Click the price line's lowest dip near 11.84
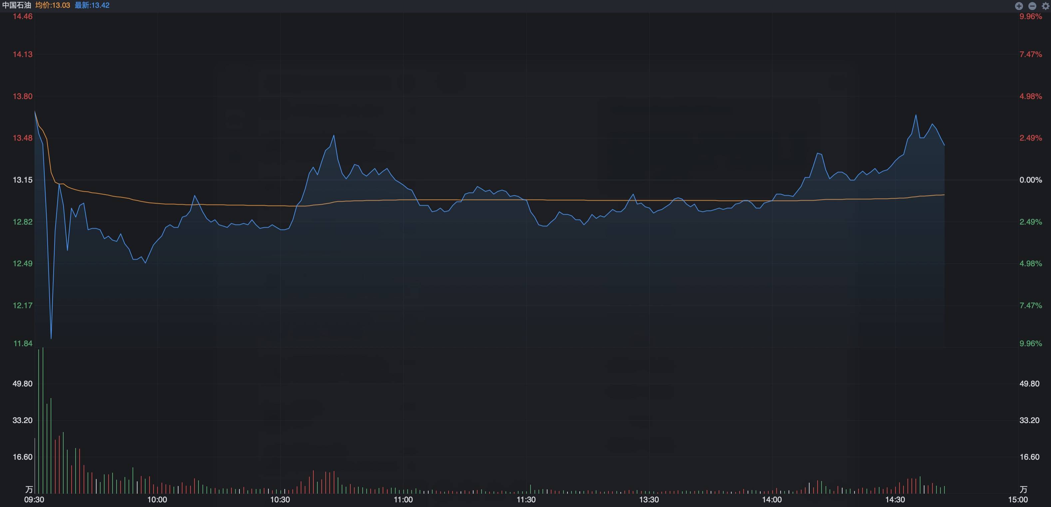This screenshot has width=1051, height=507. click(51, 338)
